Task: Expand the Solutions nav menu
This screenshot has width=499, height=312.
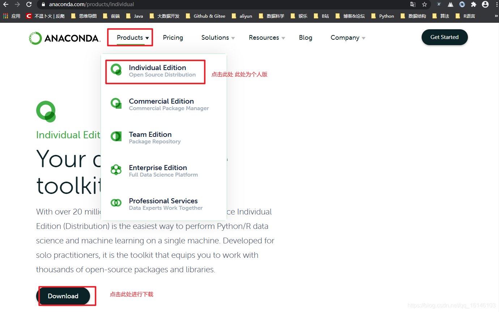Action: pyautogui.click(x=218, y=38)
